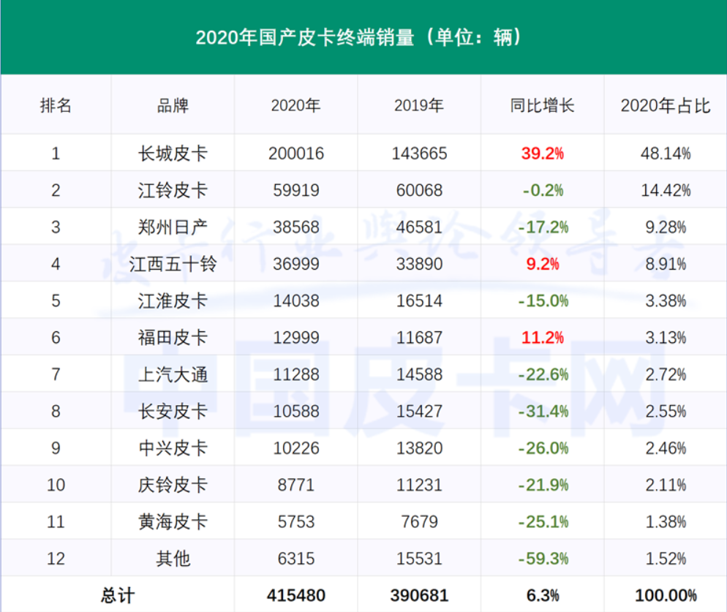Click the value 11687
Screen dimensions: 727x612
pyautogui.click(x=419, y=338)
